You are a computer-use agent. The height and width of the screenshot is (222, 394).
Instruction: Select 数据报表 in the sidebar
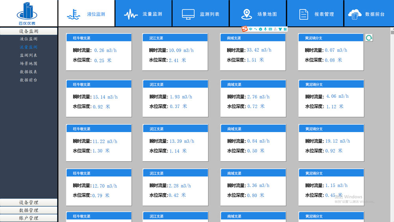[29, 72]
